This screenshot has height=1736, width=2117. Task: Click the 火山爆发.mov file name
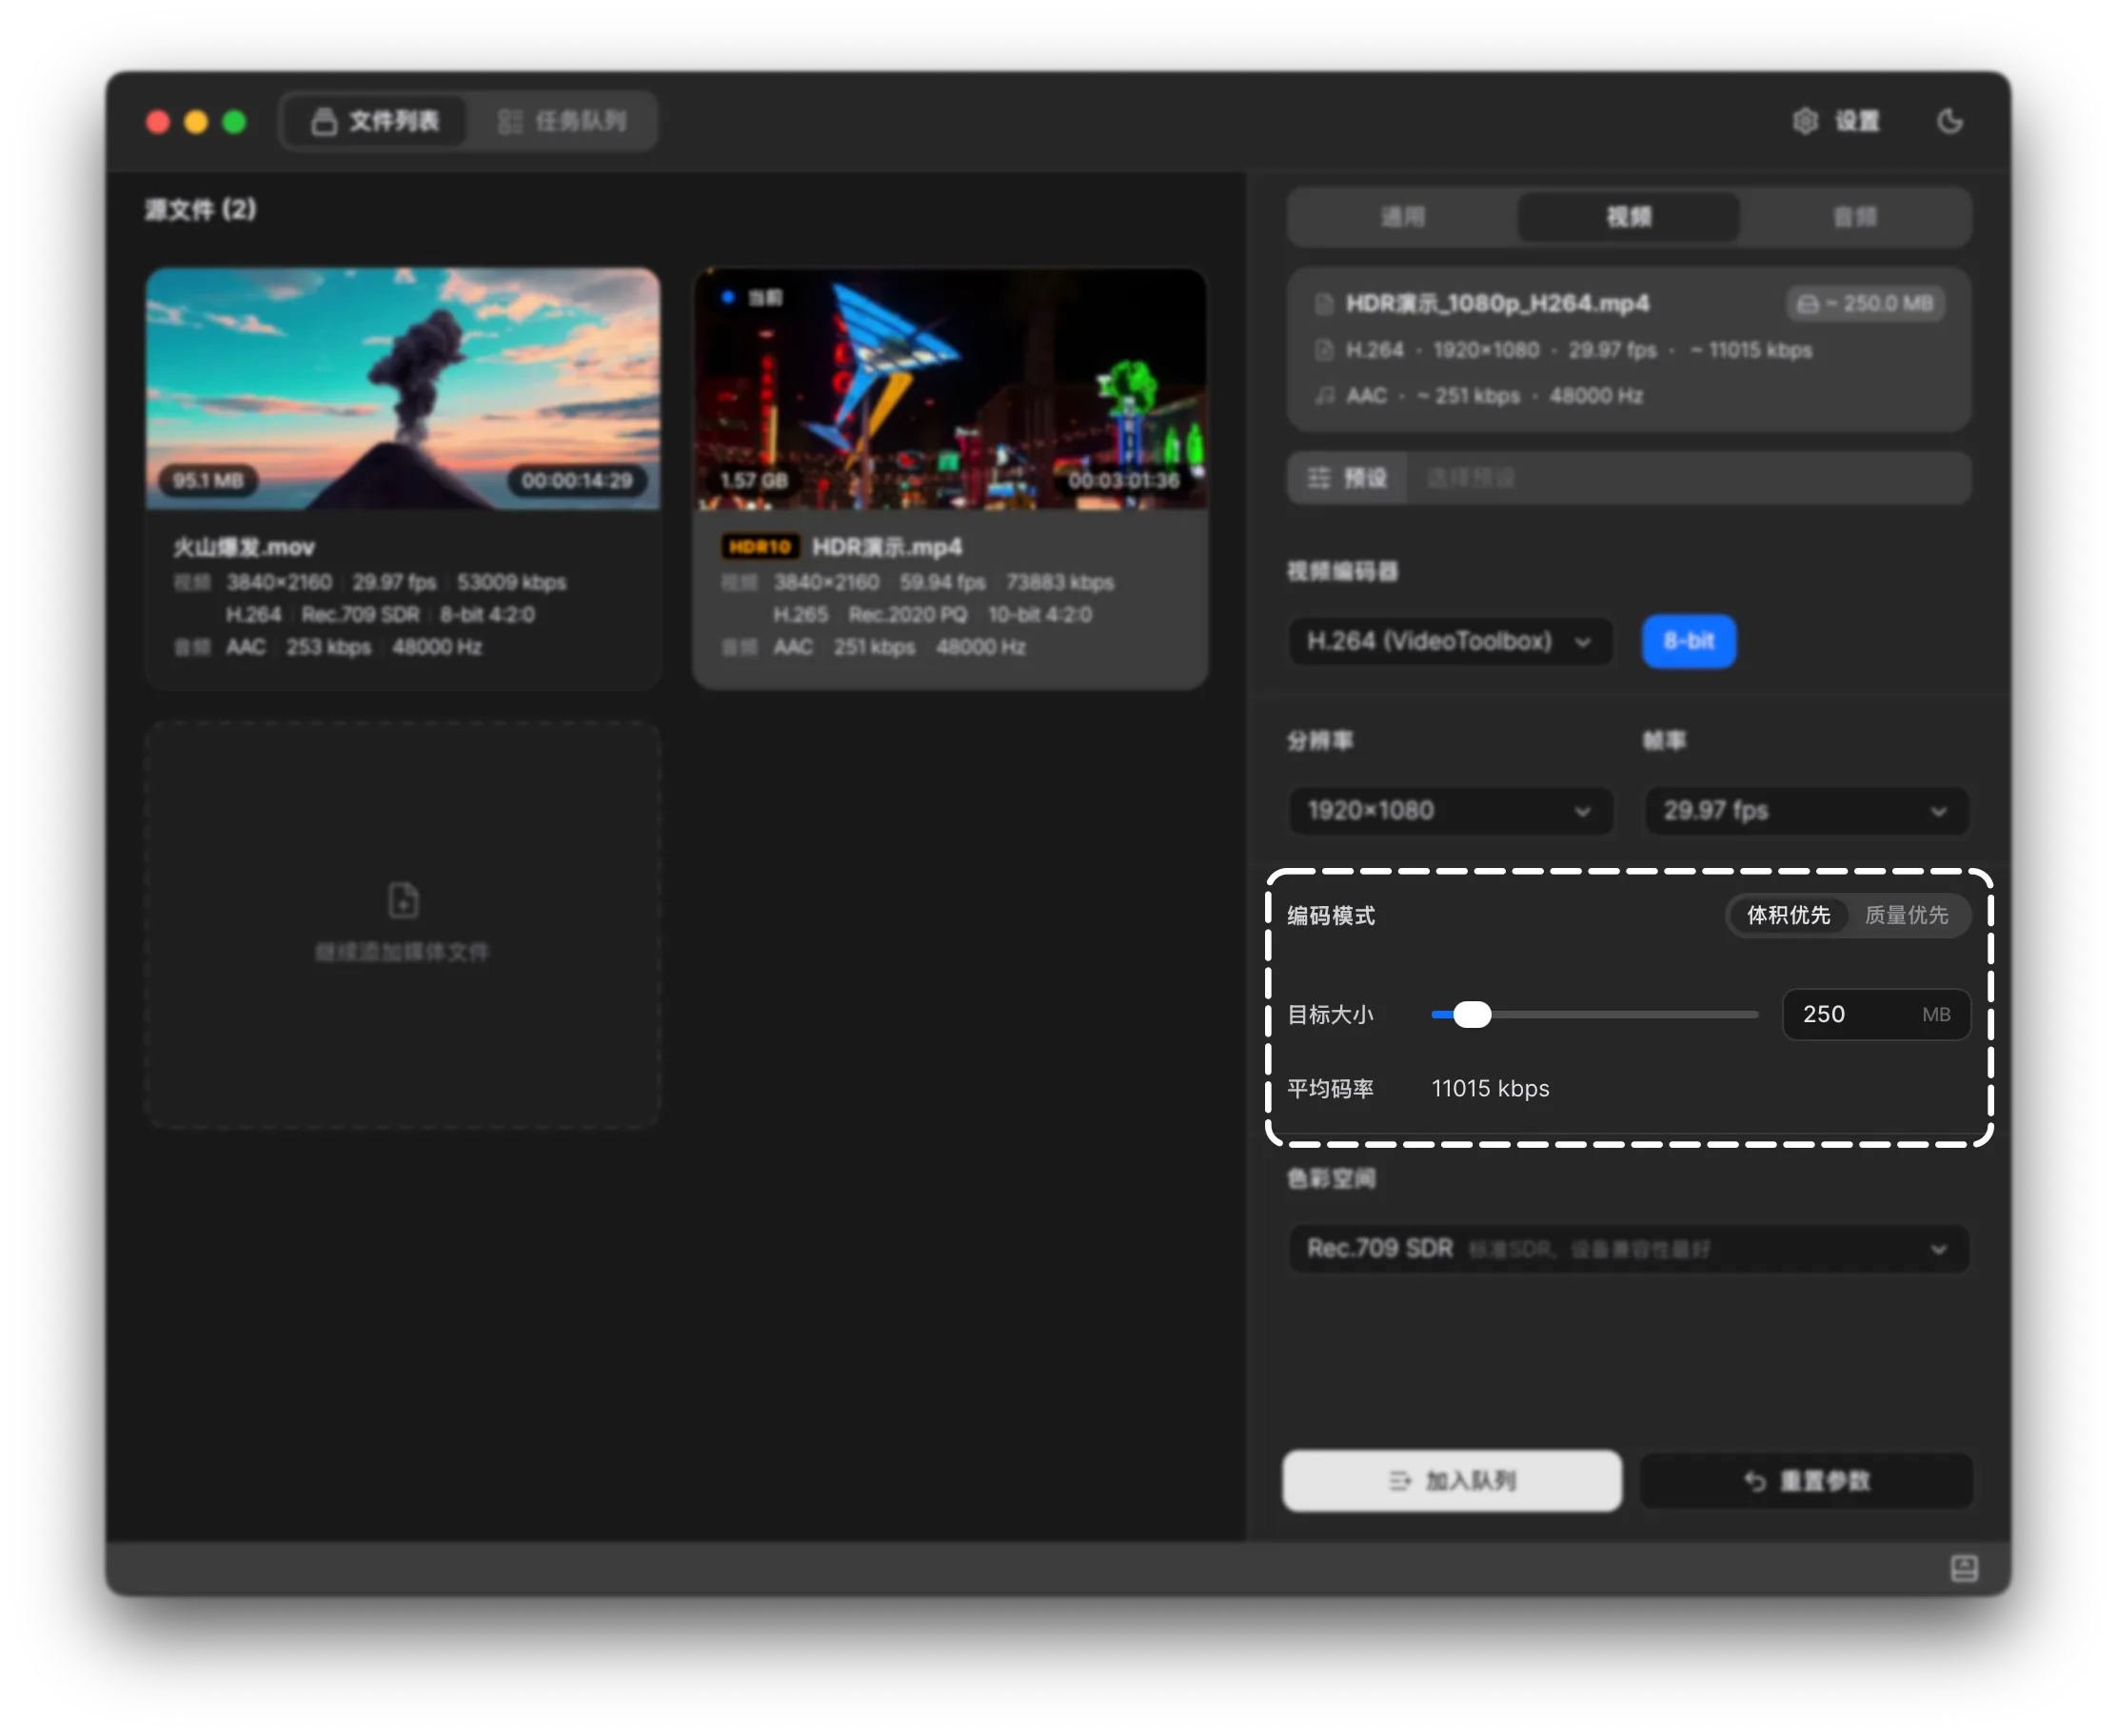point(244,546)
